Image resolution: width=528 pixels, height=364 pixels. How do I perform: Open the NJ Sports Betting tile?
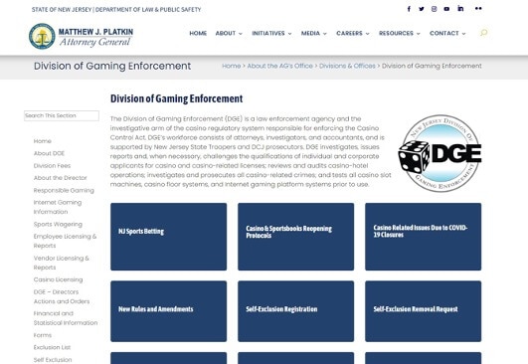tap(168, 237)
